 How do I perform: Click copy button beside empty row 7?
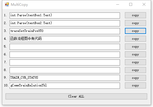[x=135, y=62]
